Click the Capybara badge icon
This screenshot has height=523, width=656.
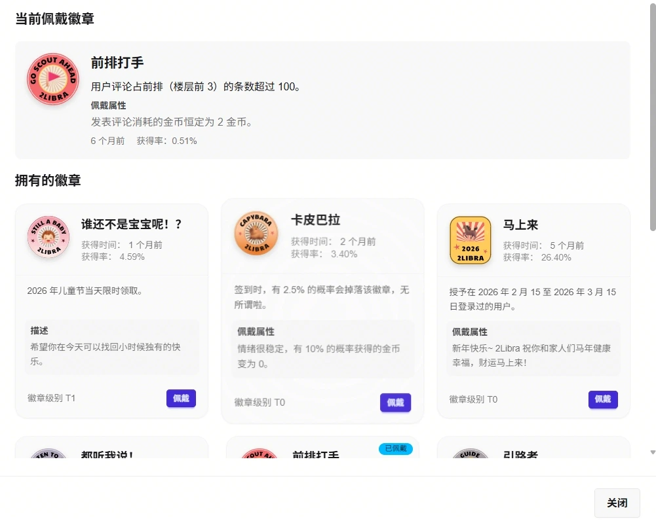click(x=256, y=233)
